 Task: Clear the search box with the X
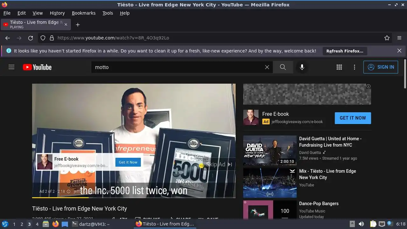(267, 67)
